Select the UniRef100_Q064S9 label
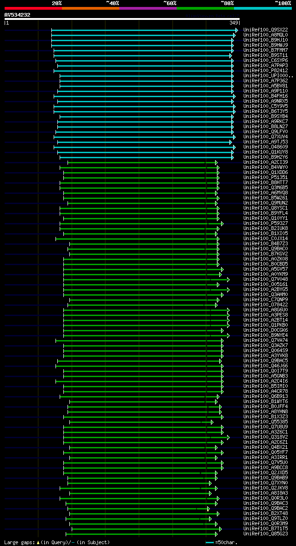 pos(265,350)
